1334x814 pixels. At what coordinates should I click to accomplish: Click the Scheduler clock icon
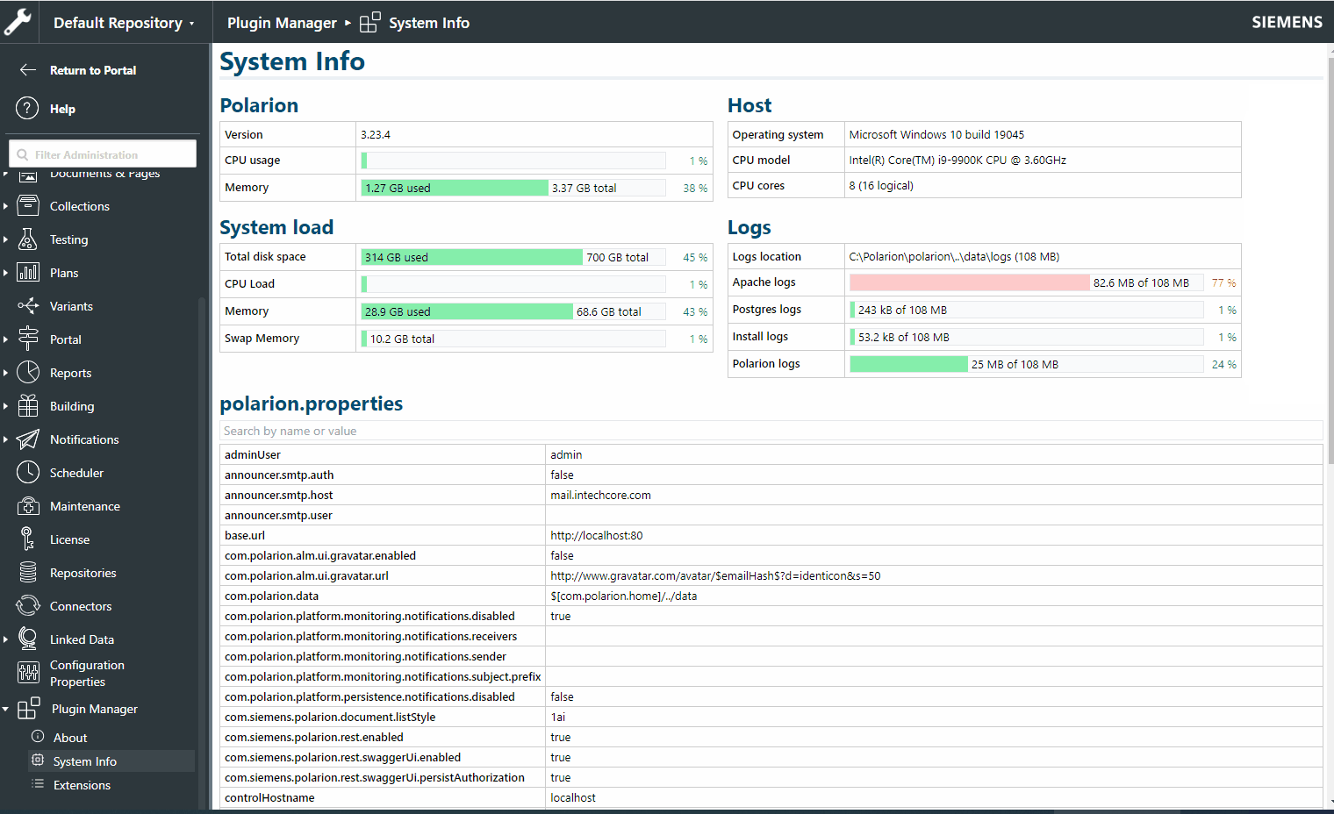point(28,473)
